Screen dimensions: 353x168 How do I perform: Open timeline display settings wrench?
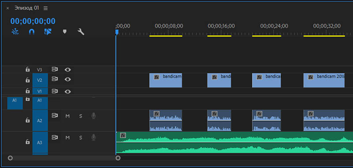(x=81, y=32)
